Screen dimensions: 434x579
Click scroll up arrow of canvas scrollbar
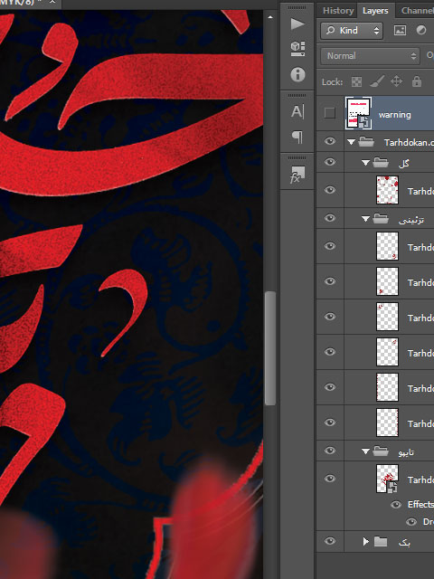pyautogui.click(x=270, y=17)
